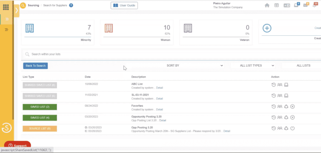Open the blue help question icon
The width and height of the screenshot is (321, 153).
71,5
